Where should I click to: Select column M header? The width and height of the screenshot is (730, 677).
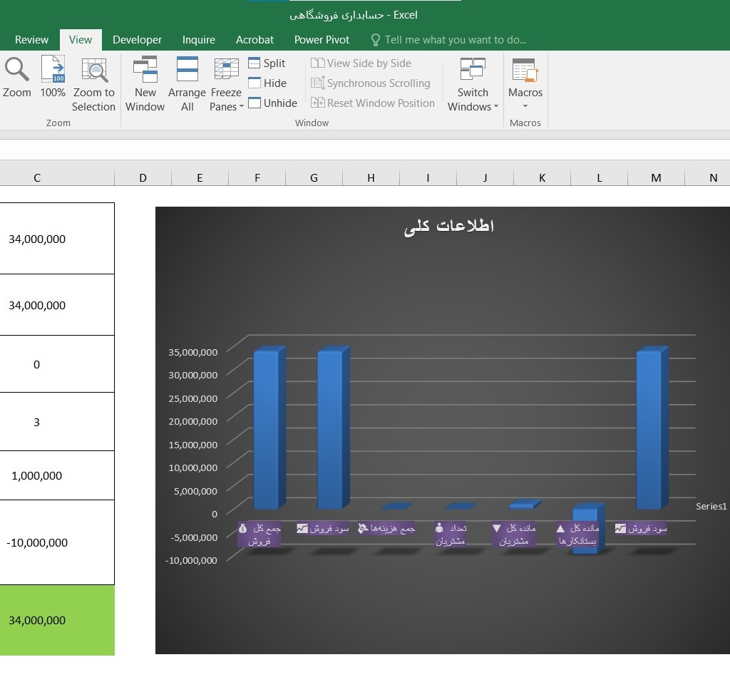point(656,177)
